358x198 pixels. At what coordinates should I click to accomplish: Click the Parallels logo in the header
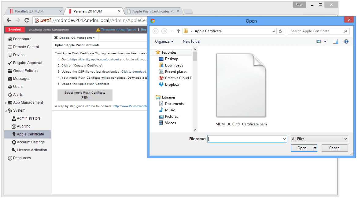[x=15, y=30]
